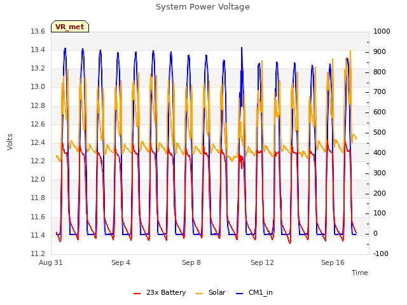Click the 100 right-axis value
The height and width of the screenshot is (305, 407).
pos(380,213)
